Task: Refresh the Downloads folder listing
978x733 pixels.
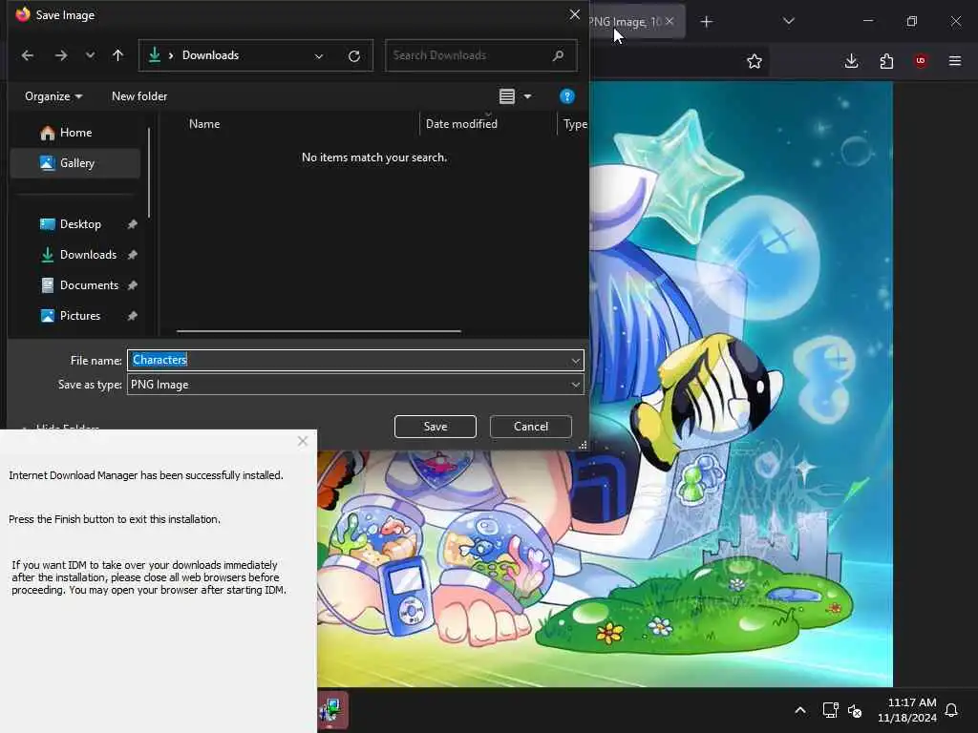Action: 354,56
